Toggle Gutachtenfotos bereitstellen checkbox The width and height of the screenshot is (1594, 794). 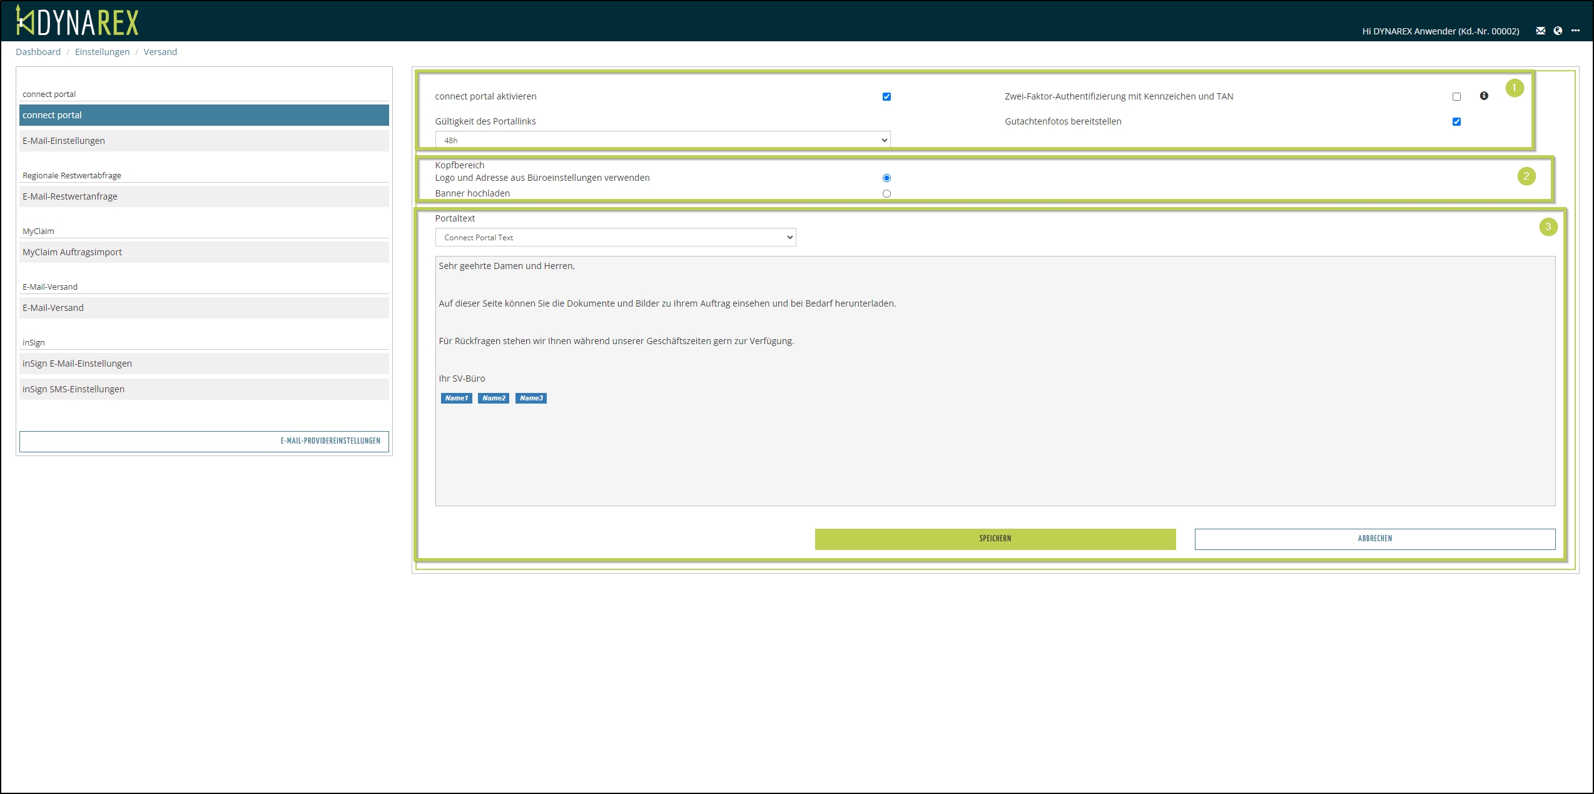tap(1456, 121)
